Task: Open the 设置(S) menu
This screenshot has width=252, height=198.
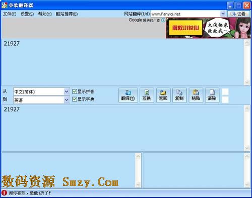Action: pyautogui.click(x=27, y=14)
